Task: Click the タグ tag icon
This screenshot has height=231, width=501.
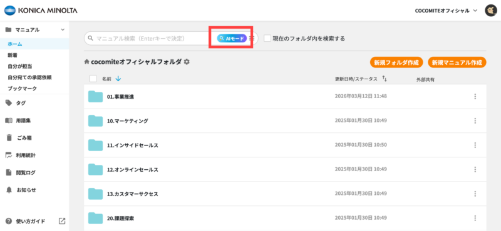Action: 9,103
